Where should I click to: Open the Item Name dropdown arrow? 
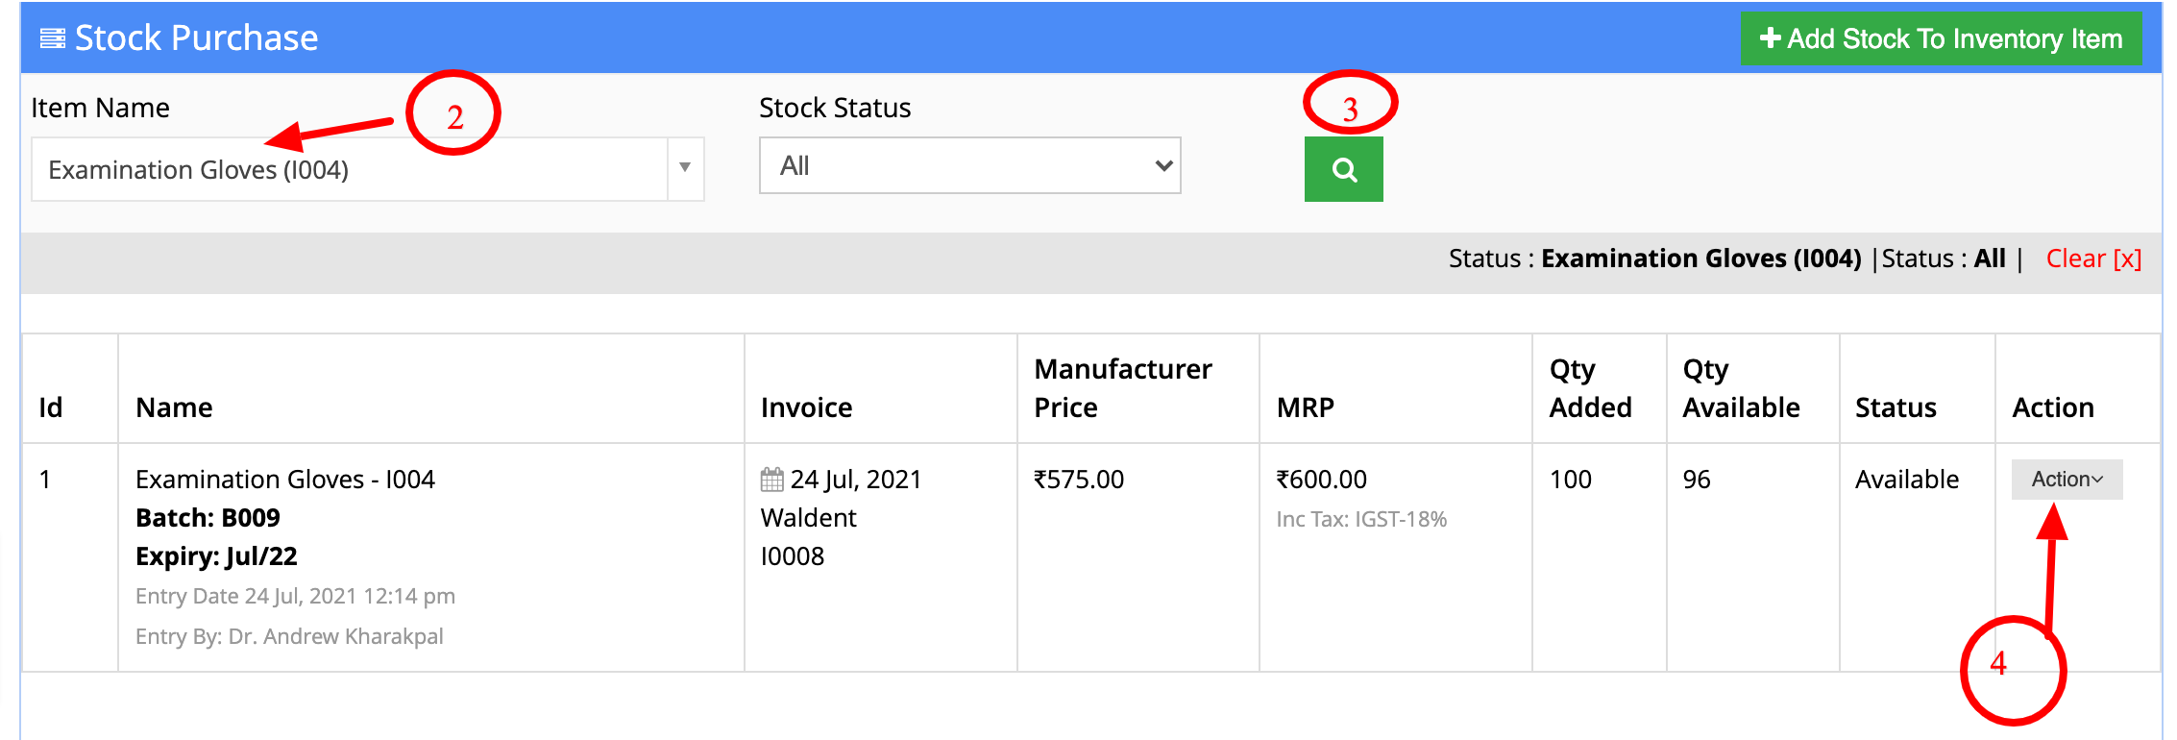[x=685, y=168]
